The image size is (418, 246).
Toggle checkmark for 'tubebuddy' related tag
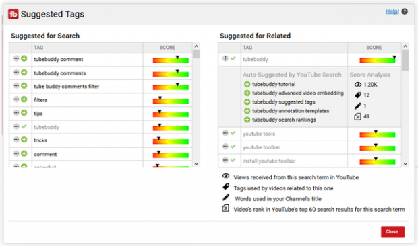tap(233, 58)
